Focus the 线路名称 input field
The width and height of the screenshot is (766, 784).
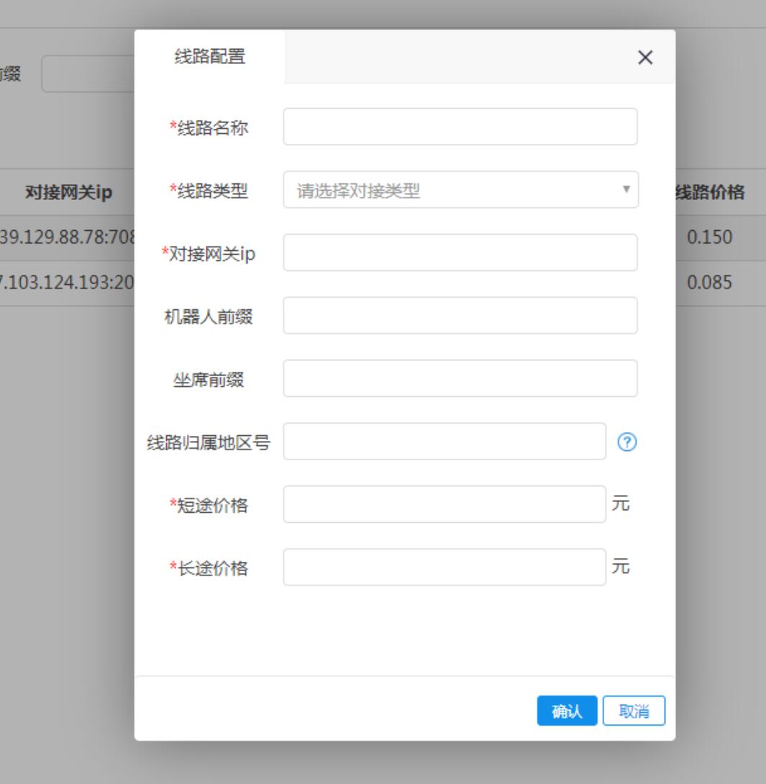tap(460, 127)
